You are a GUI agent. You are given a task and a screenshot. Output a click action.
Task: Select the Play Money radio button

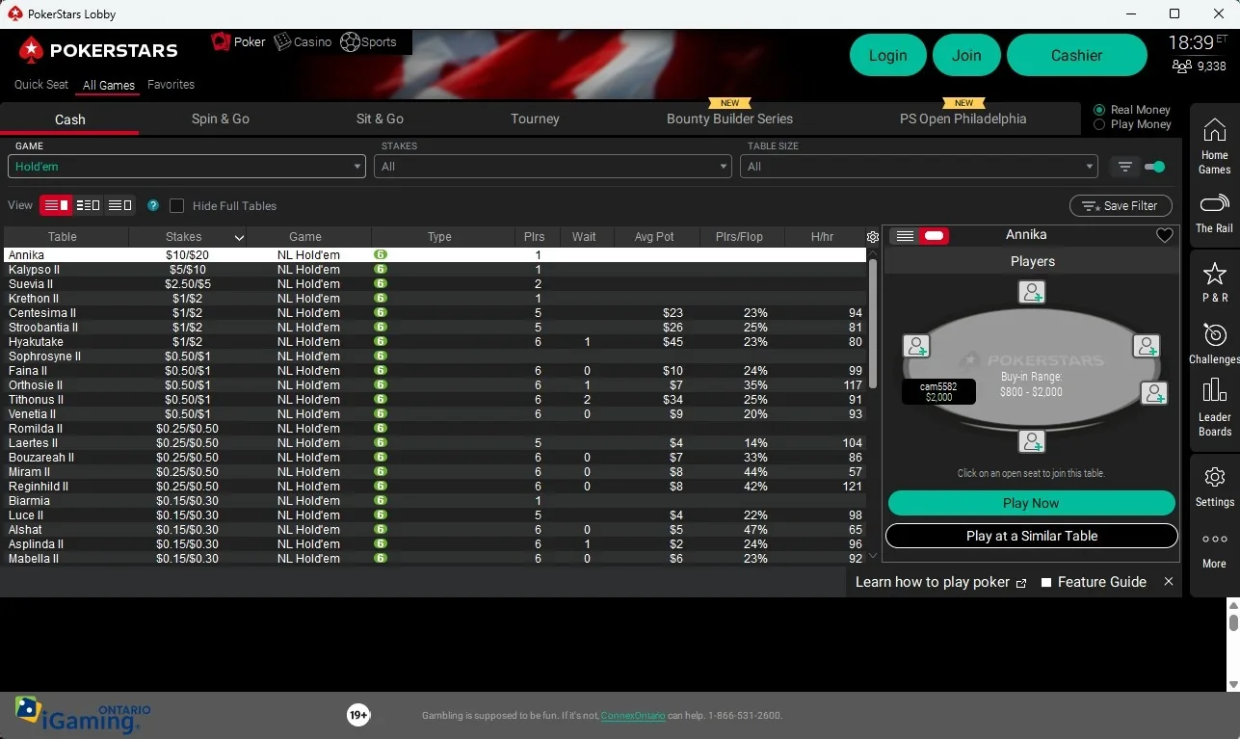pos(1100,123)
